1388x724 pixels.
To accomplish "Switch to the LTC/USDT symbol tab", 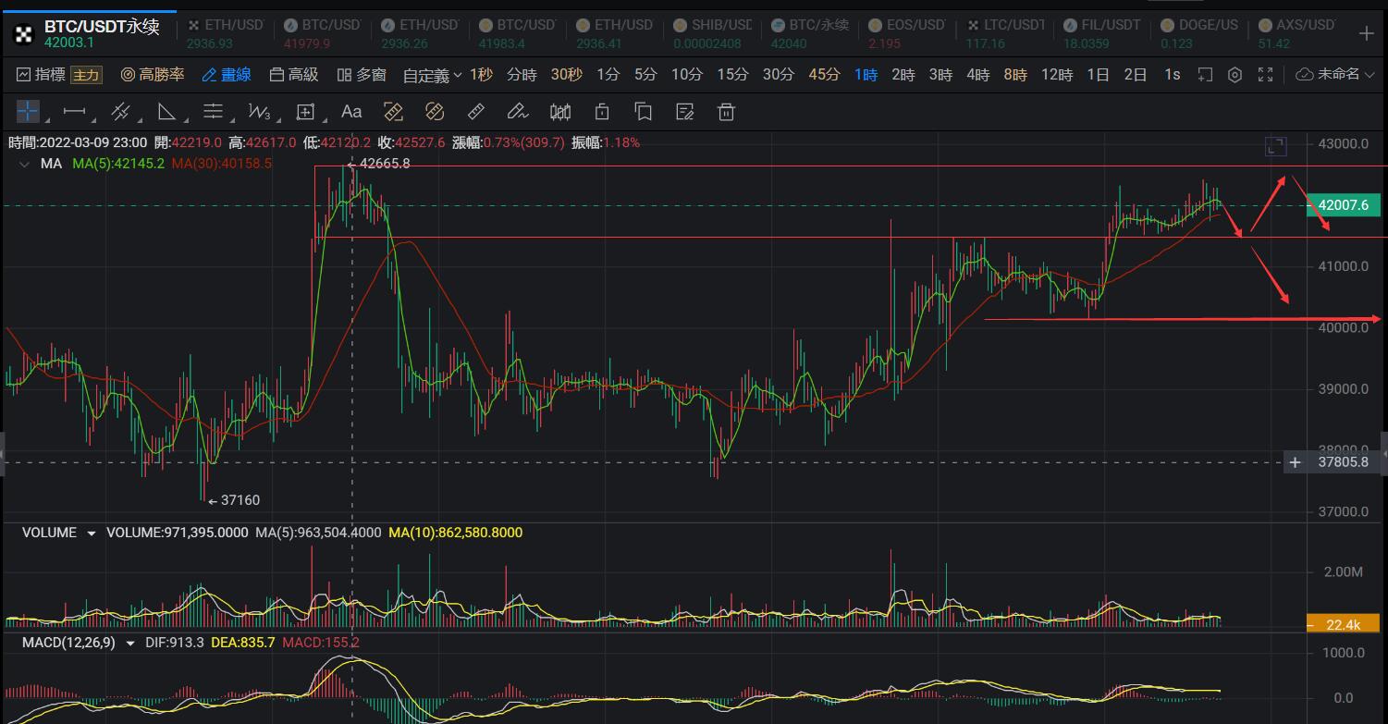I will [1004, 33].
